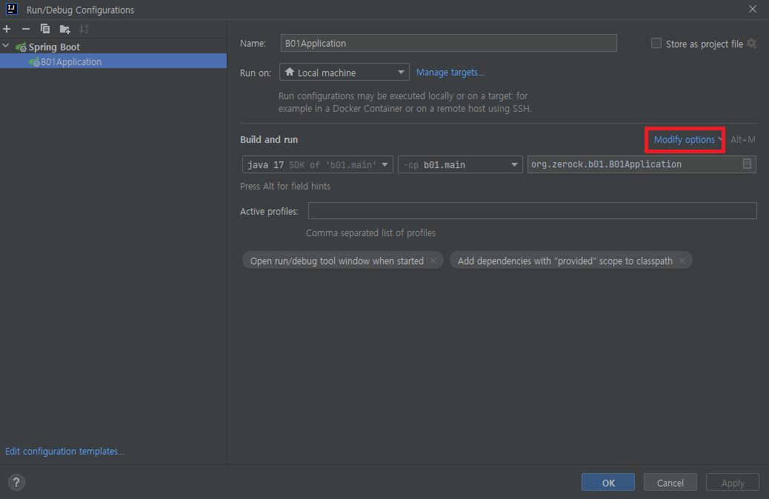Sort configurations alphabetically
769x499 pixels.
point(84,29)
